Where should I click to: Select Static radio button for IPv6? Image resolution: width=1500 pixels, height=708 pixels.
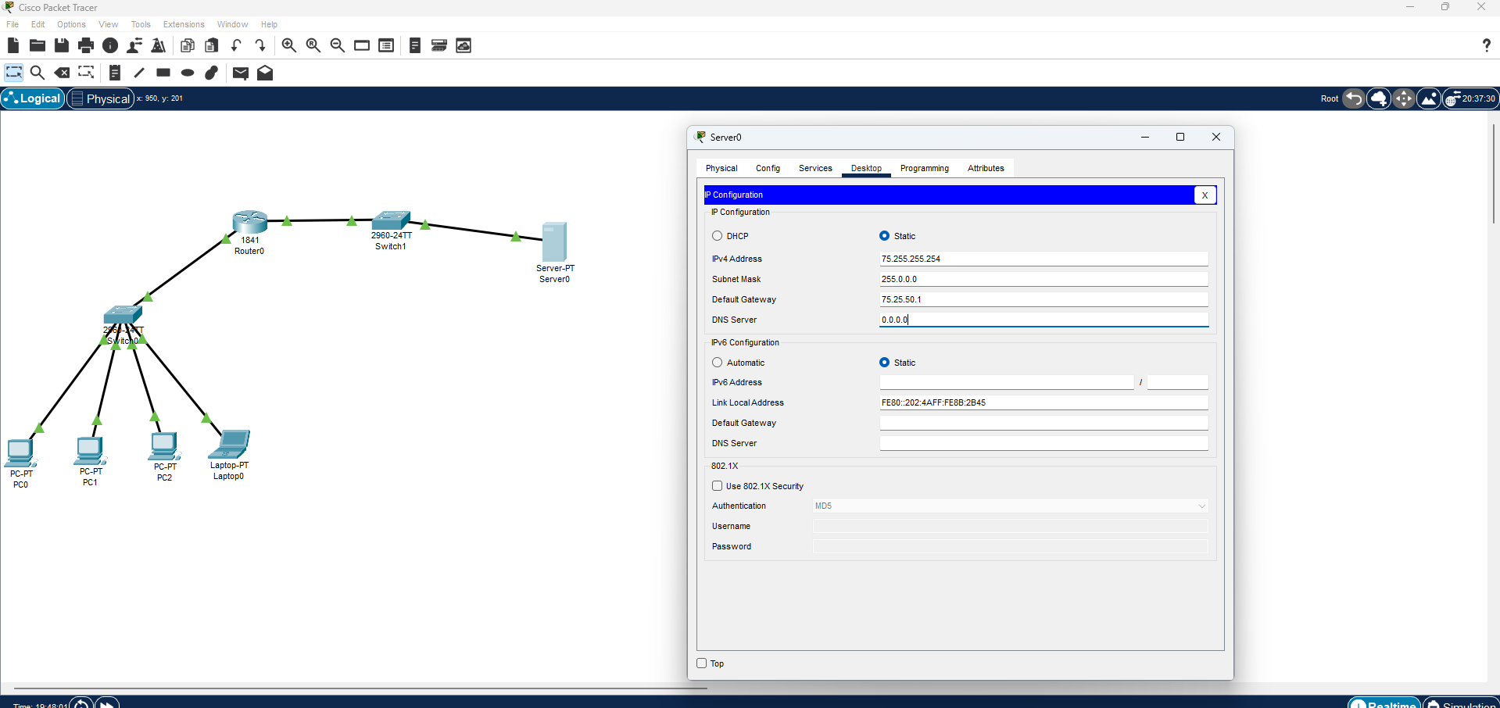(884, 363)
